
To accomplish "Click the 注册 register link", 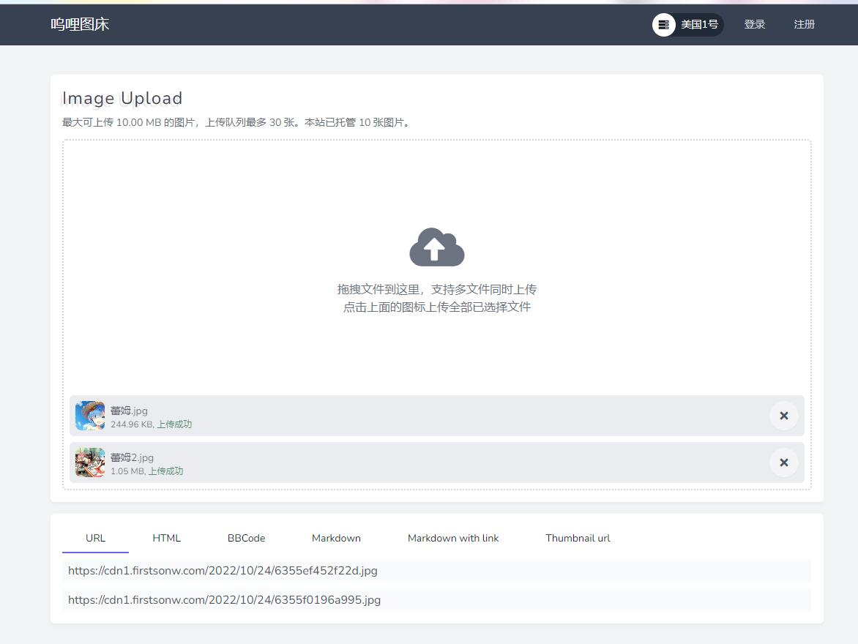I will point(805,25).
